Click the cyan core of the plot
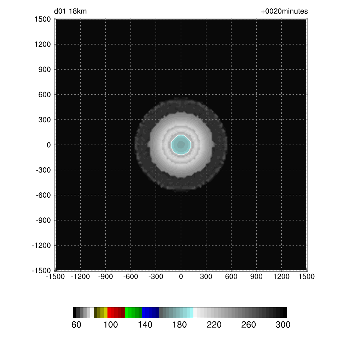 coord(181,145)
